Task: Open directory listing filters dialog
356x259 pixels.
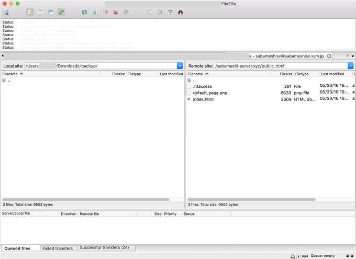Action: (x=149, y=12)
